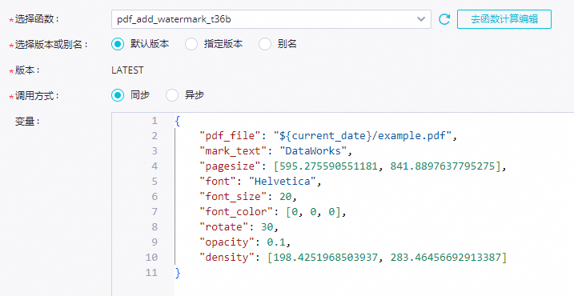Click the 选择函数 label
574x296 pixels.
[36, 19]
